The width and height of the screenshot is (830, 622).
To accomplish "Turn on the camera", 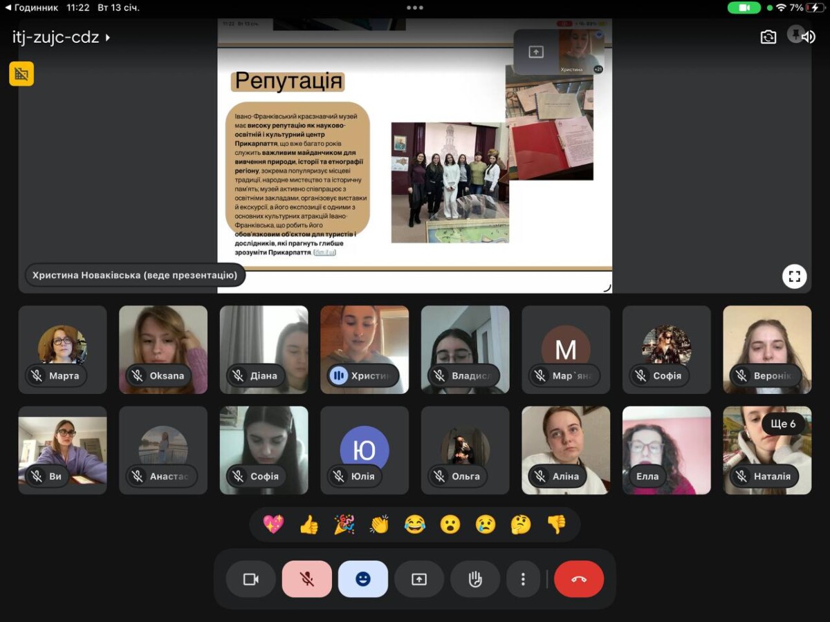I will click(250, 579).
